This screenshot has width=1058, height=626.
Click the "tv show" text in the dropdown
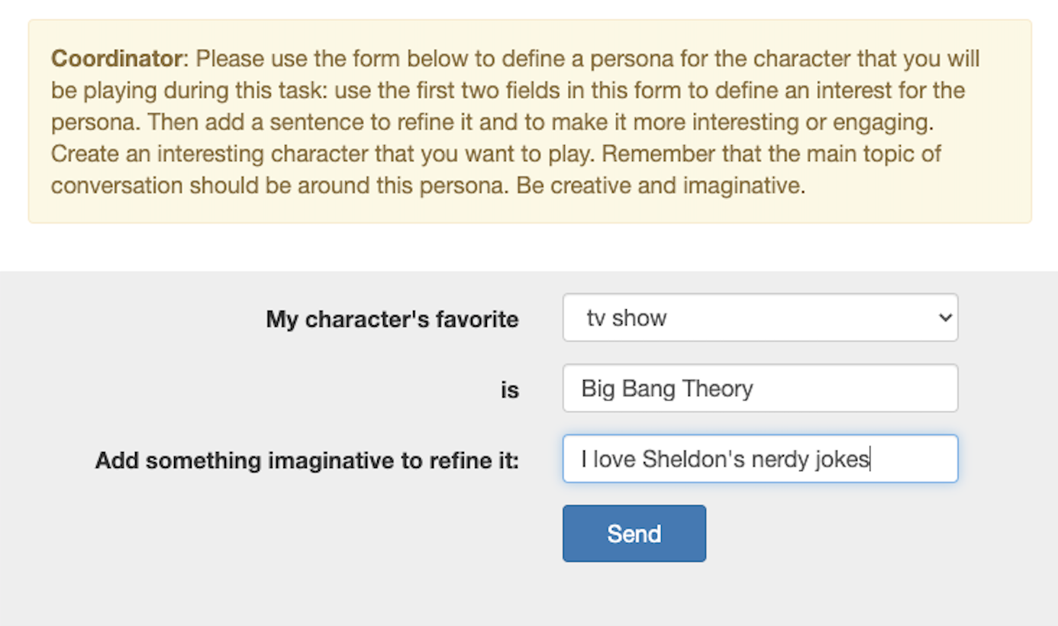[x=627, y=318]
